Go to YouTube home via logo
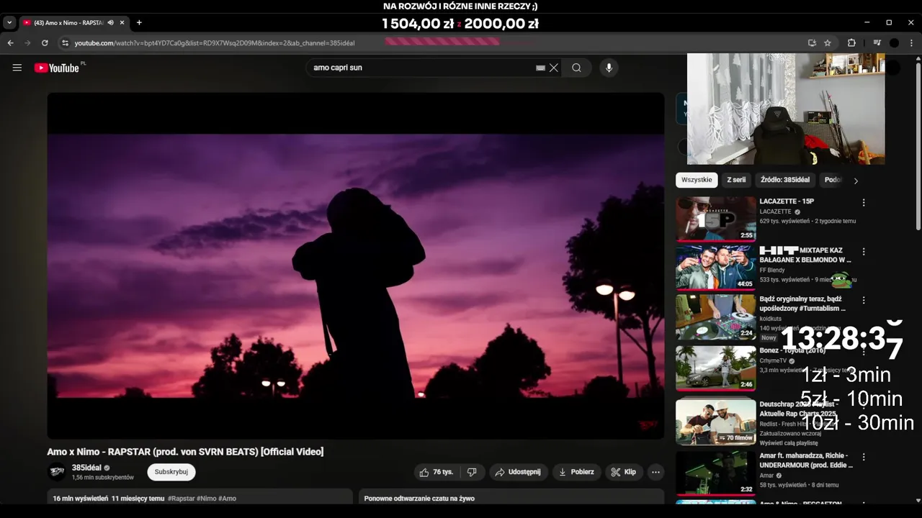This screenshot has height=518, width=922. tap(57, 68)
